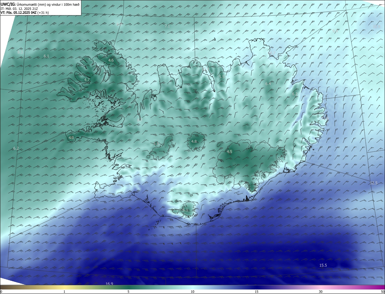Click the 6.2 value in east Iceland

tap(295, 94)
